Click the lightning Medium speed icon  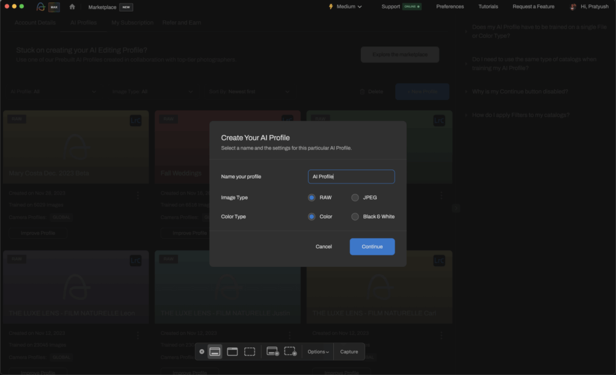[331, 7]
